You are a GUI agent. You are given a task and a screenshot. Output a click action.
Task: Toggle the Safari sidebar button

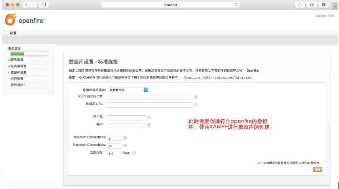(44, 5)
